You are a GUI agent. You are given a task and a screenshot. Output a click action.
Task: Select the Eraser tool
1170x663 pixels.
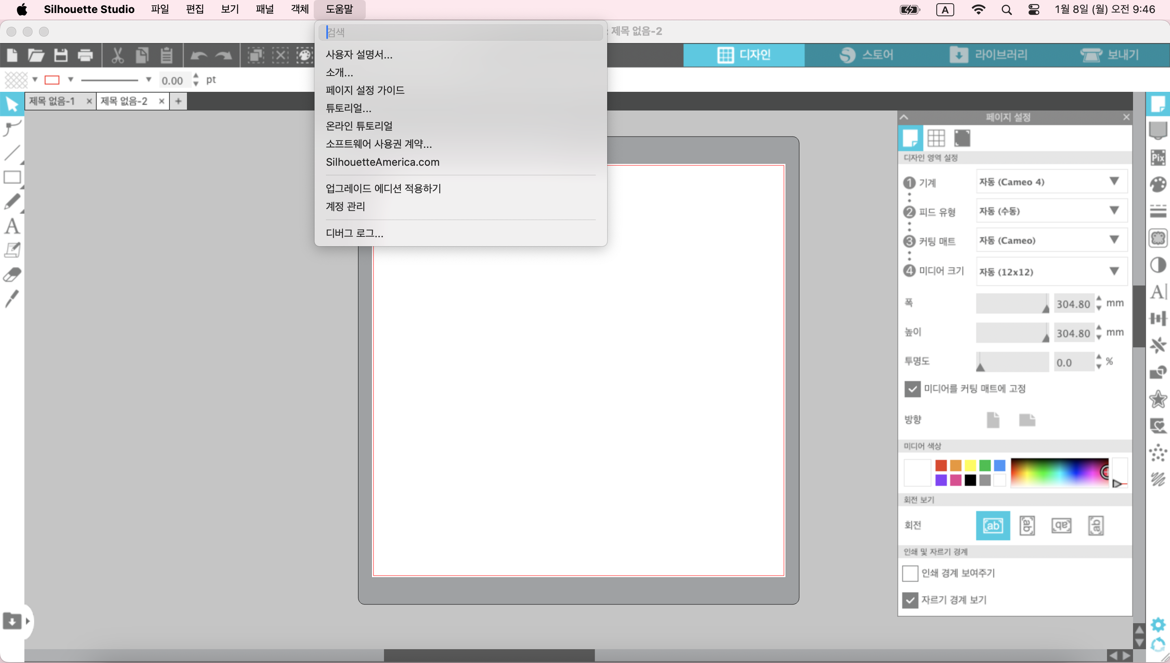coord(12,275)
